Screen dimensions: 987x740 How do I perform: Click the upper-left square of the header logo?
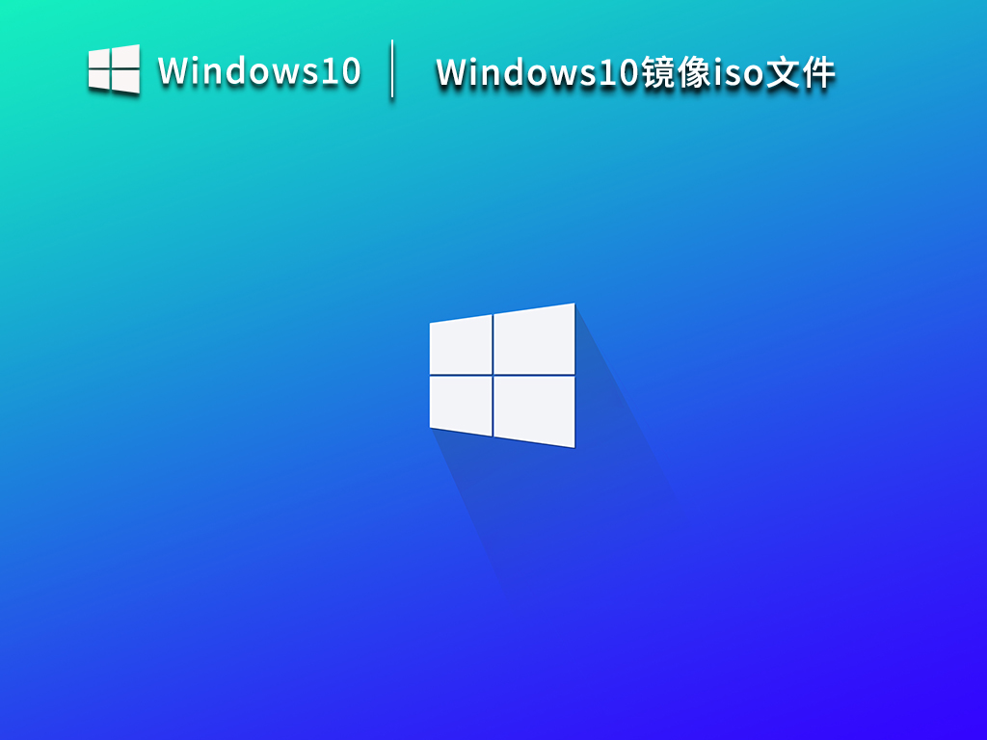(101, 60)
